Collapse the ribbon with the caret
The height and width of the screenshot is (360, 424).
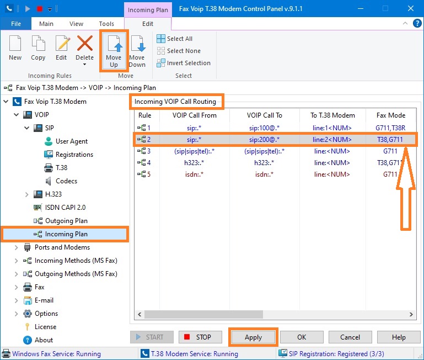pos(405,23)
